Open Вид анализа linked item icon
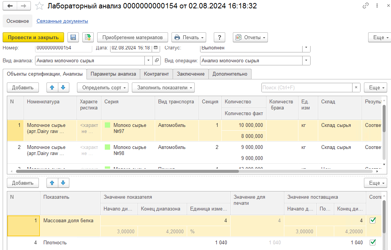 (157, 60)
